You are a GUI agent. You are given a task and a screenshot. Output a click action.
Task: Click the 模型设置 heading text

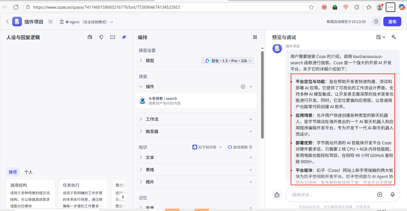tap(147, 51)
